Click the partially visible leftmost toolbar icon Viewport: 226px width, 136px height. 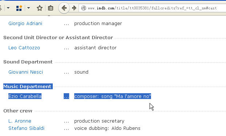[x=1, y=8]
